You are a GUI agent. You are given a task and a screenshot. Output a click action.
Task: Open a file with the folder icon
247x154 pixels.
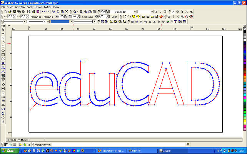[x=10, y=12]
